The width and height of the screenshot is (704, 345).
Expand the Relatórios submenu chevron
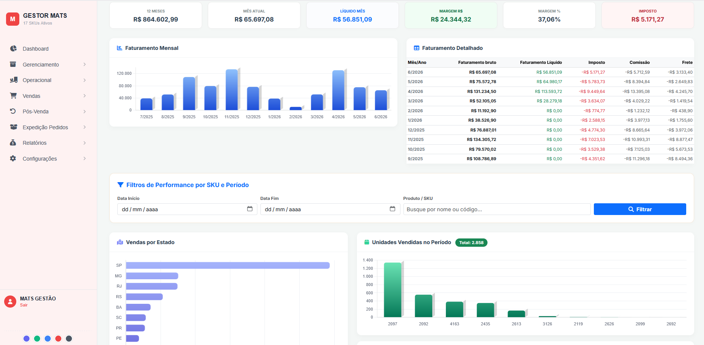click(84, 143)
